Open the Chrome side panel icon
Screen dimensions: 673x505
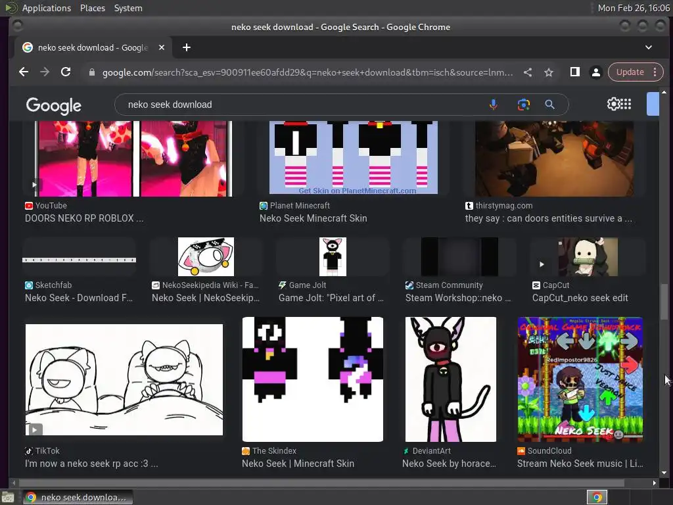[574, 72]
